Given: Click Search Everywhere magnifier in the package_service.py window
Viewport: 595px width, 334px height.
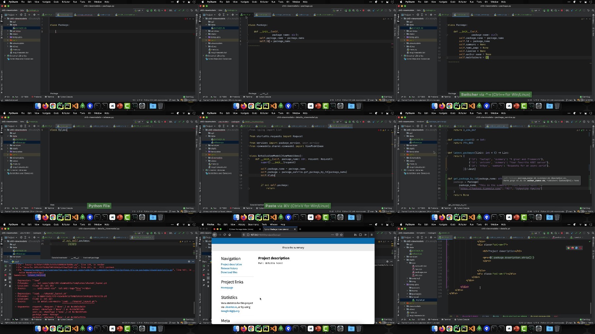Looking at the screenshot, I should coord(593,122).
